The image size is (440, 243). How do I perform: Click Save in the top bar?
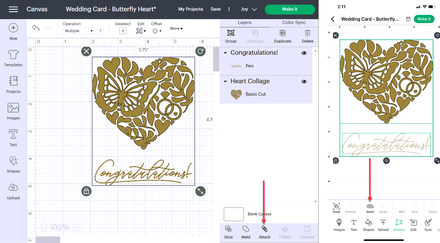pyautogui.click(x=216, y=9)
